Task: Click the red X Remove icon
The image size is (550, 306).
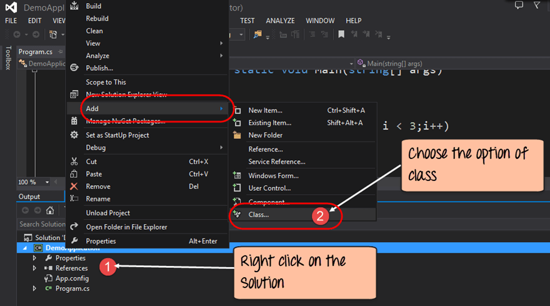Action: pyautogui.click(x=74, y=186)
